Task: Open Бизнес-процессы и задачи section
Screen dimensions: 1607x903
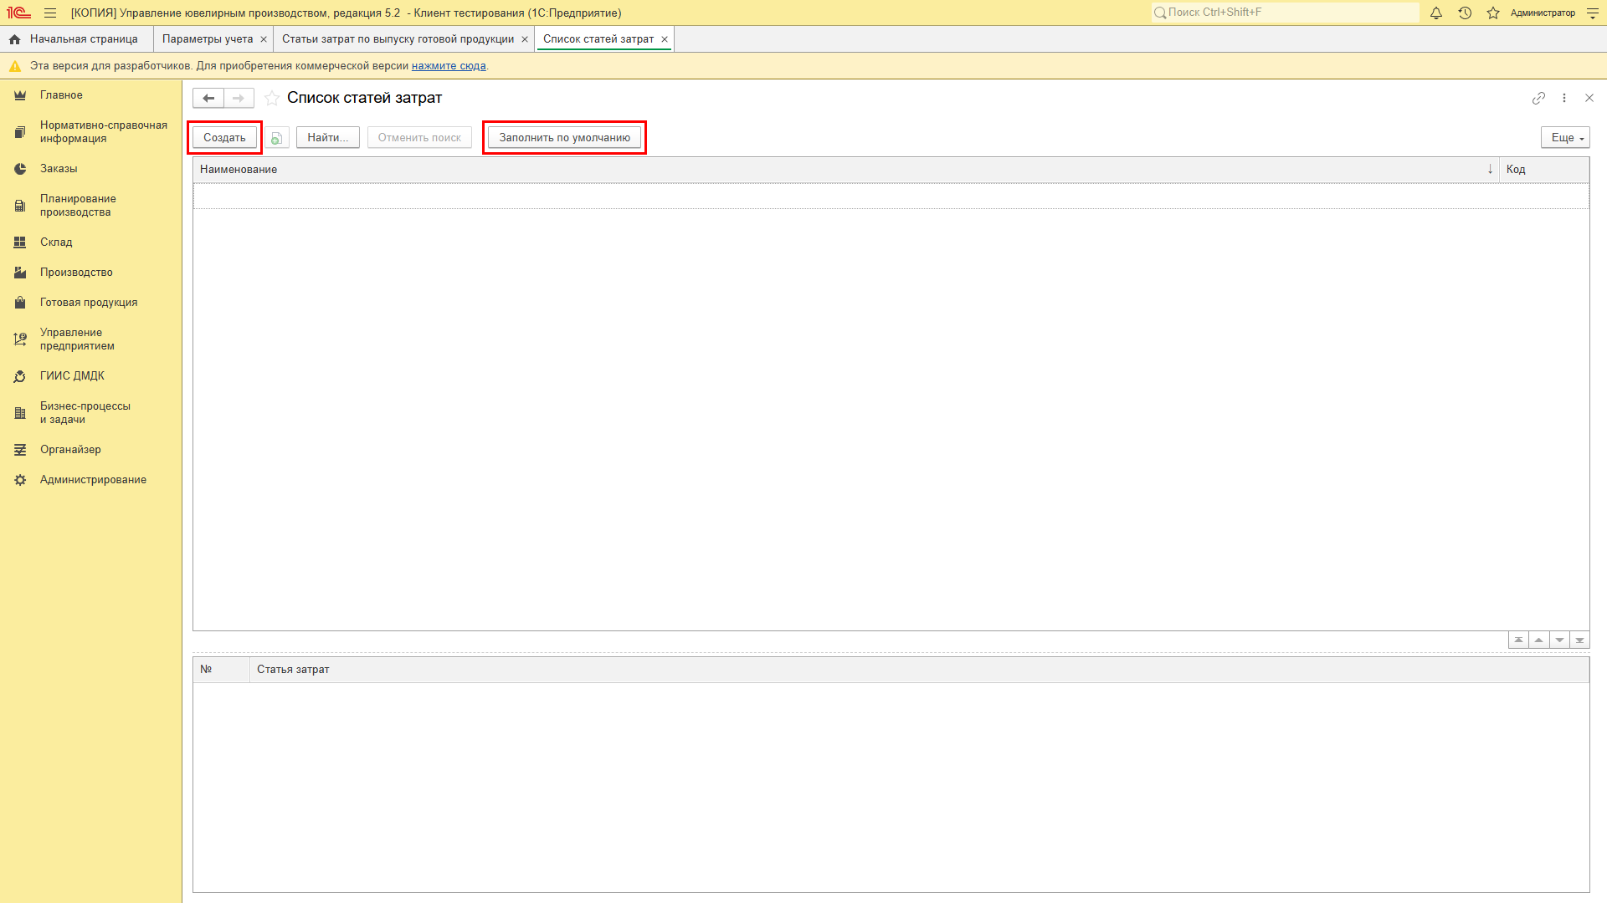Action: (x=90, y=413)
